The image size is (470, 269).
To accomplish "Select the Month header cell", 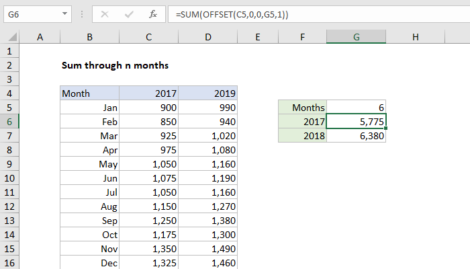I will (x=89, y=93).
